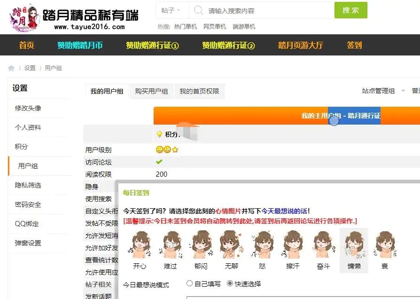Click the 用户组 breadcrumb link
The height and width of the screenshot is (299, 420).
(53, 68)
